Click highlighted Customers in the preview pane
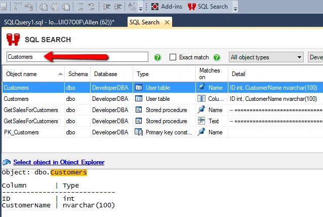Viewport: 323px width, 217px height. point(69,172)
